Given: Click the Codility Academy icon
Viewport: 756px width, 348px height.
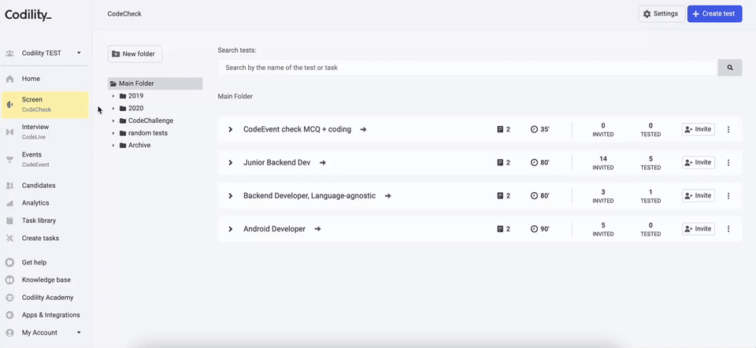Looking at the screenshot, I should tap(9, 298).
